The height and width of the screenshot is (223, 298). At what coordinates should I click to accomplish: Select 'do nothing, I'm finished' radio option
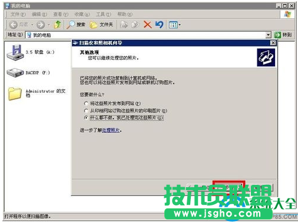[x=86, y=118]
